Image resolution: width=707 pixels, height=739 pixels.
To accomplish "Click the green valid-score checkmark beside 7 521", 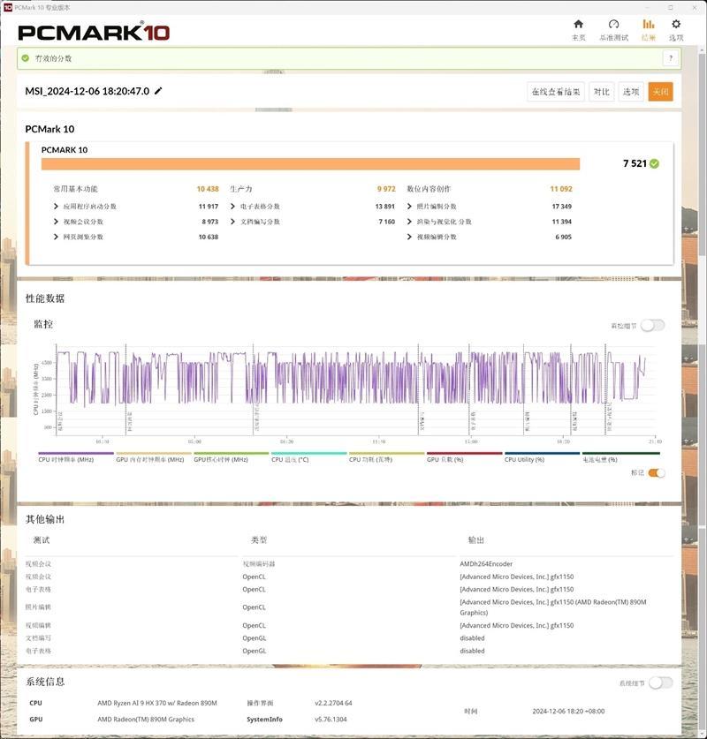I will click(x=654, y=163).
